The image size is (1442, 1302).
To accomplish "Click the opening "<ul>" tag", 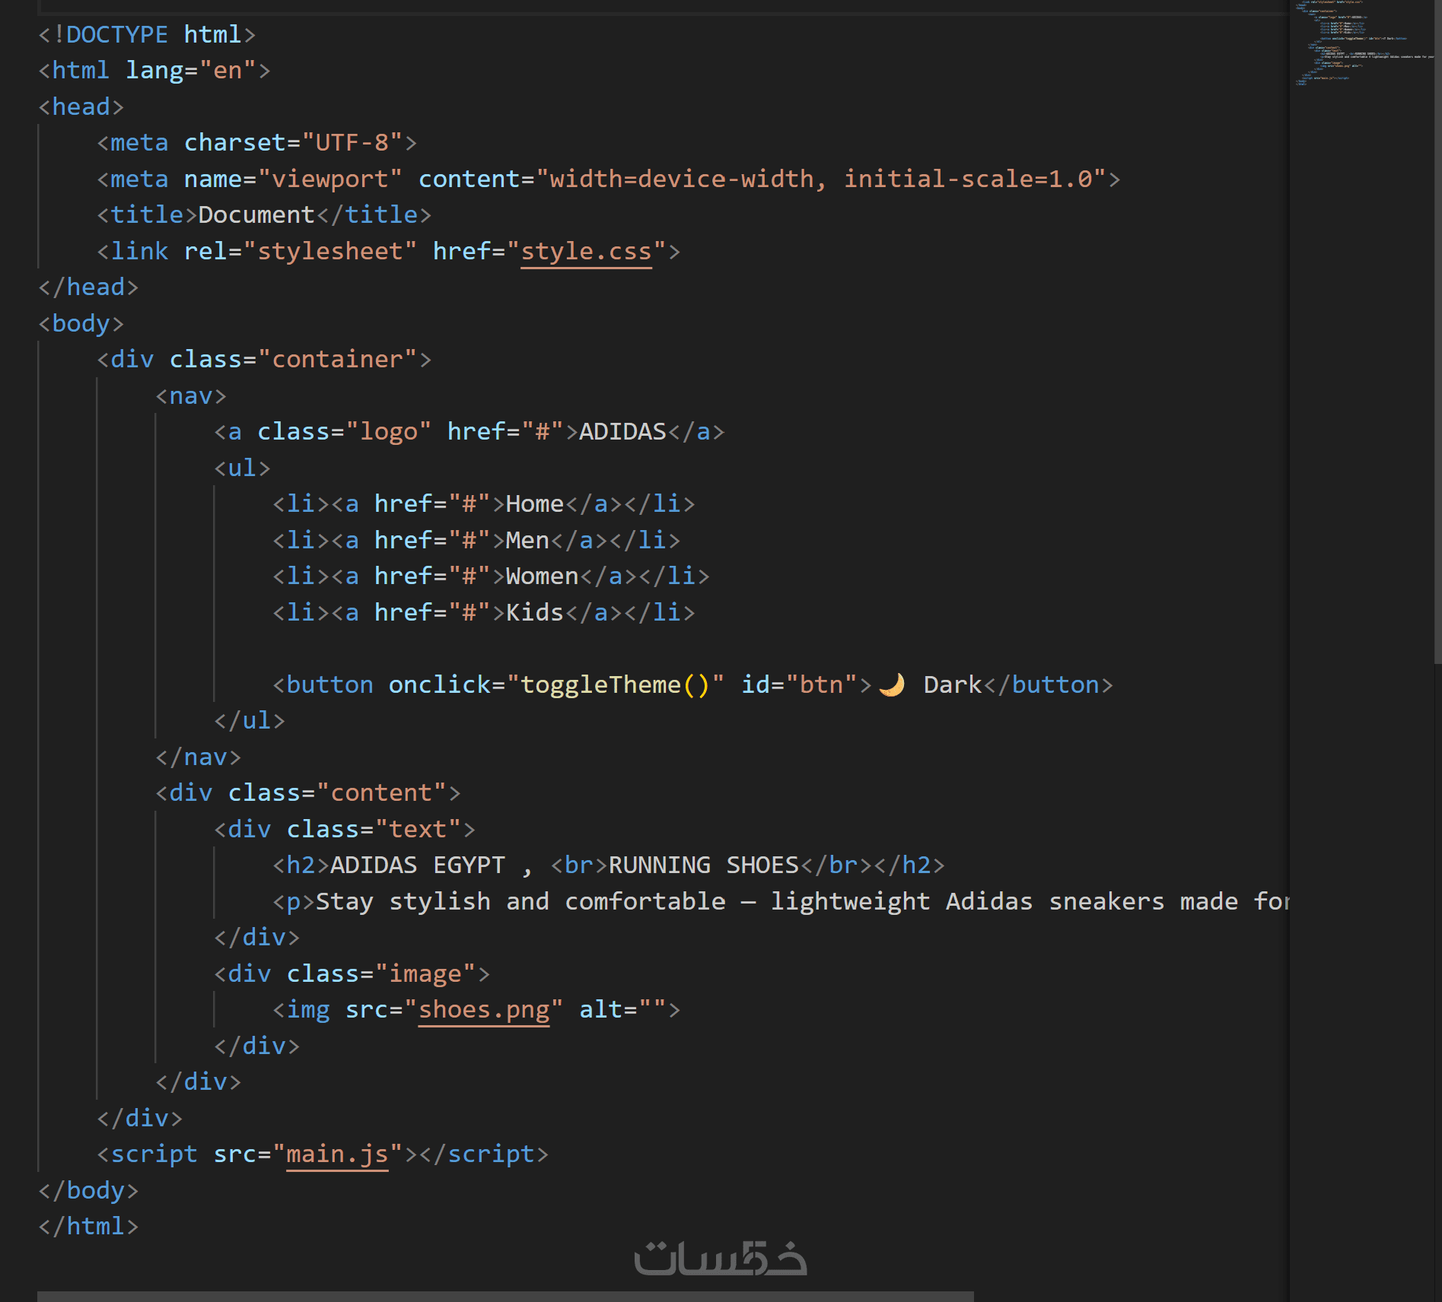I will pos(242,468).
